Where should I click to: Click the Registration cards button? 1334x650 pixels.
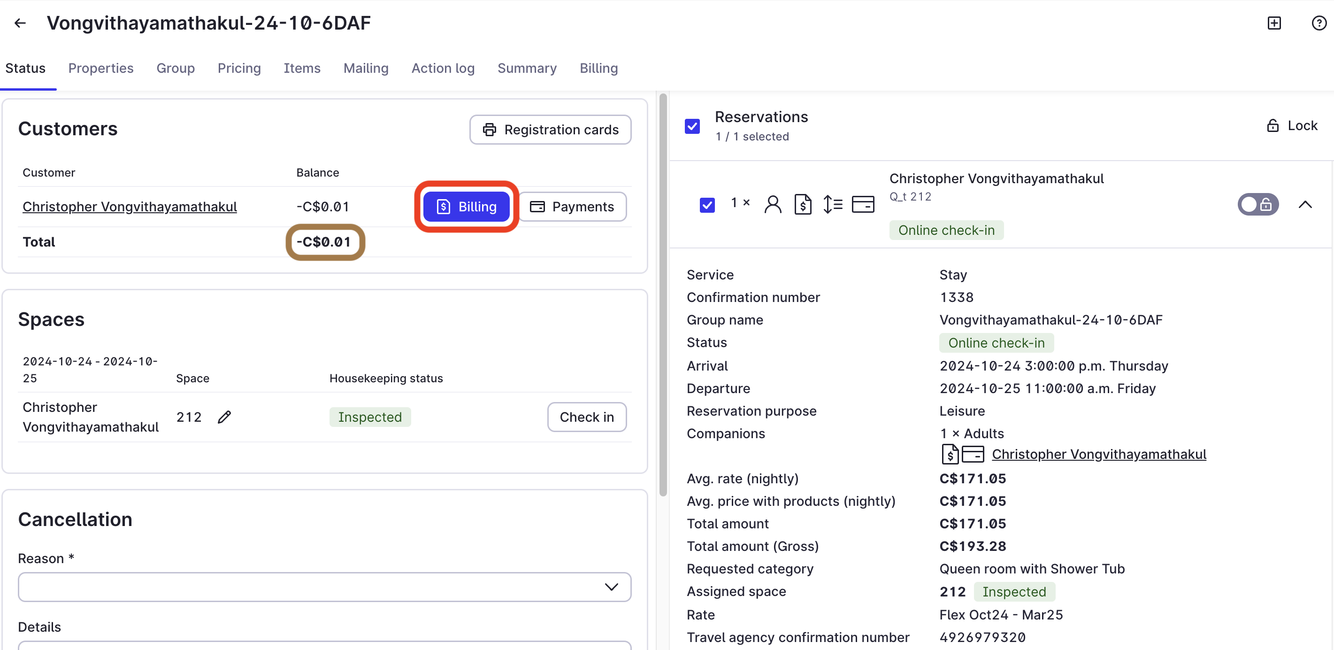tap(550, 130)
